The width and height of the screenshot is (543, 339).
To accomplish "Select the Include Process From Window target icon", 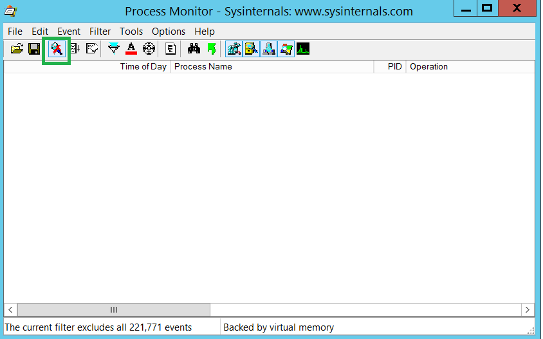I will pyautogui.click(x=149, y=49).
